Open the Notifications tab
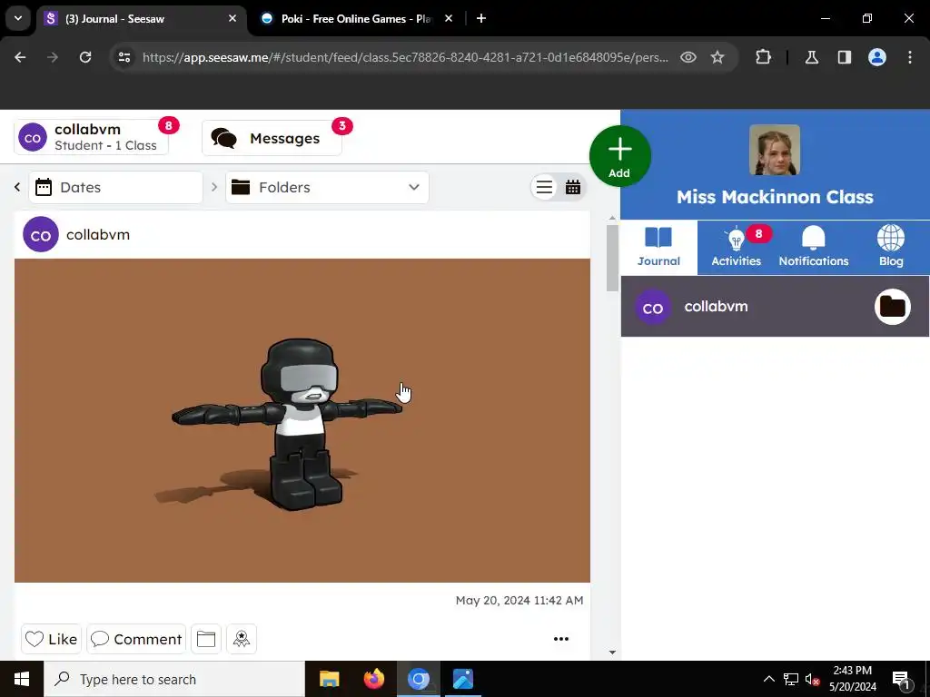930x697 pixels. pos(813,248)
